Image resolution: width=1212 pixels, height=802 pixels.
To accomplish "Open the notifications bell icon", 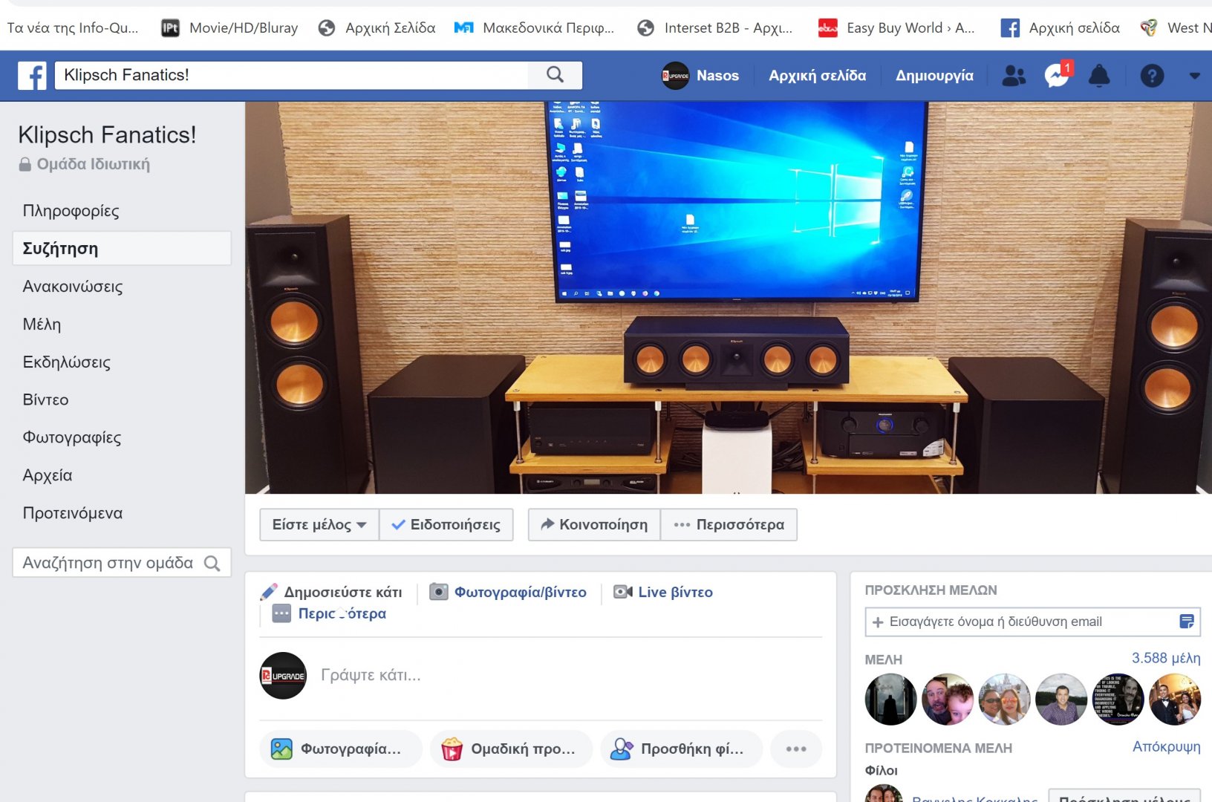I will tap(1099, 76).
